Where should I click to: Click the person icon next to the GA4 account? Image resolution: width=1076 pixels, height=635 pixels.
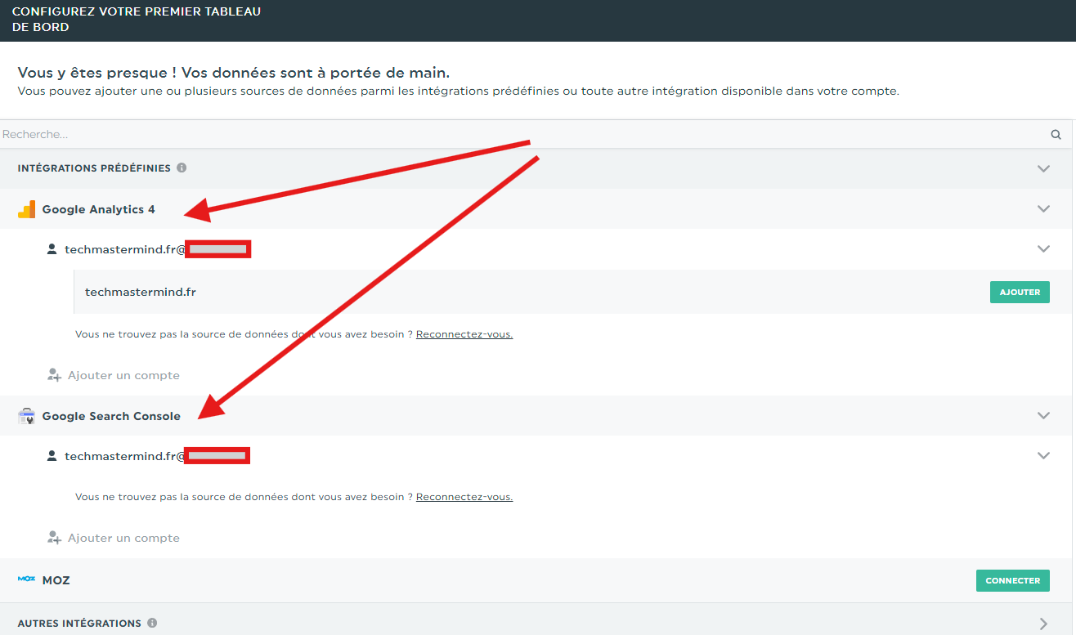click(52, 248)
